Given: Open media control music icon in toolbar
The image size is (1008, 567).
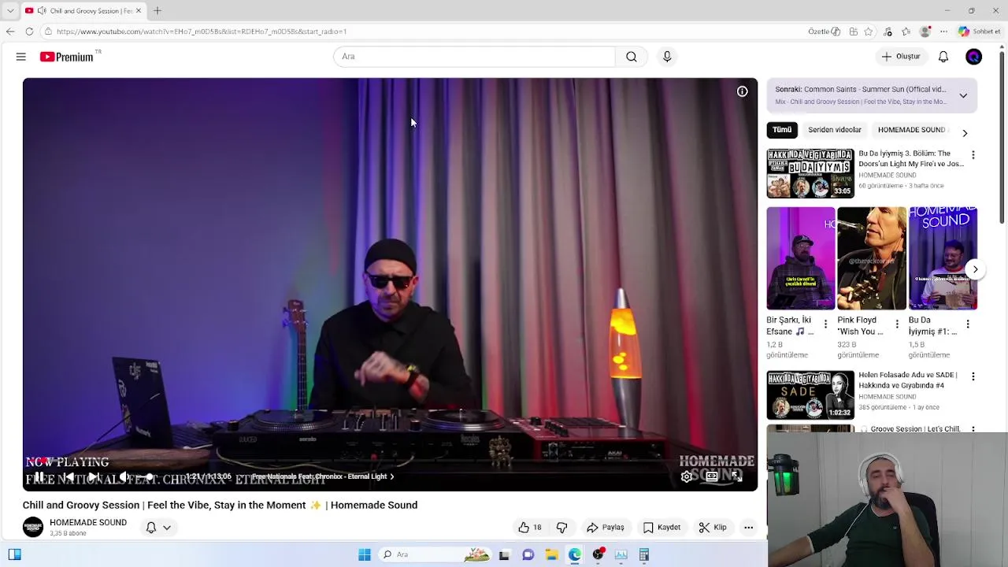Looking at the screenshot, I should click(888, 31).
